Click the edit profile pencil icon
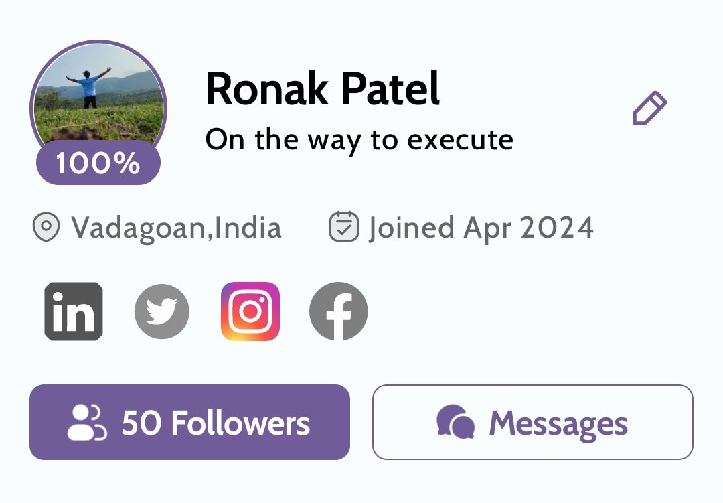723x503 pixels. coord(649,109)
